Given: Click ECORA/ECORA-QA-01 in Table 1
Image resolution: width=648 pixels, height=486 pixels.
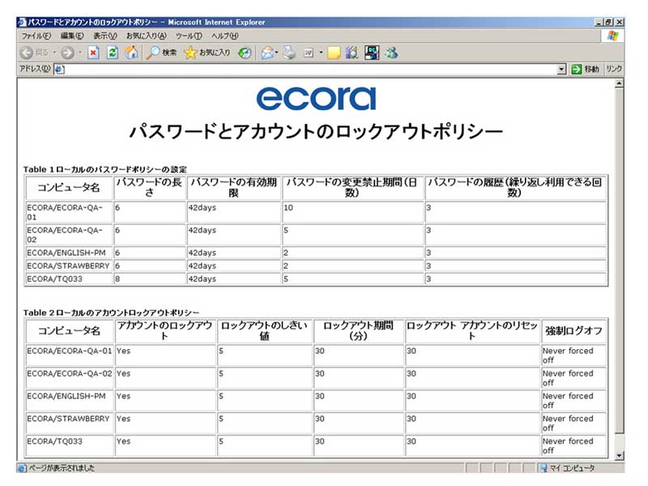Looking at the screenshot, I should [65, 212].
